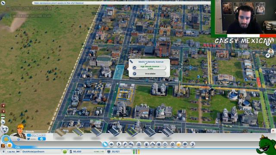Open the Water faucet menu
276x155 pixels.
(125, 144)
